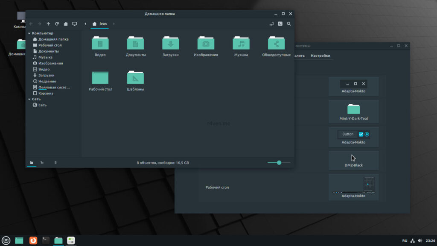Choose the window borders theme Adapta-Nokto
Viewport: 437px width, 246px height.
click(353, 86)
